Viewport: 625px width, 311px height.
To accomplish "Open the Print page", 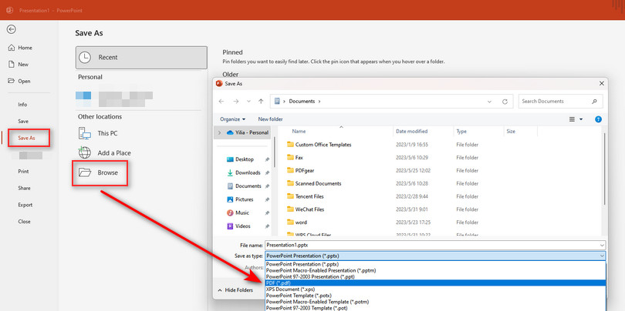I will click(23, 172).
